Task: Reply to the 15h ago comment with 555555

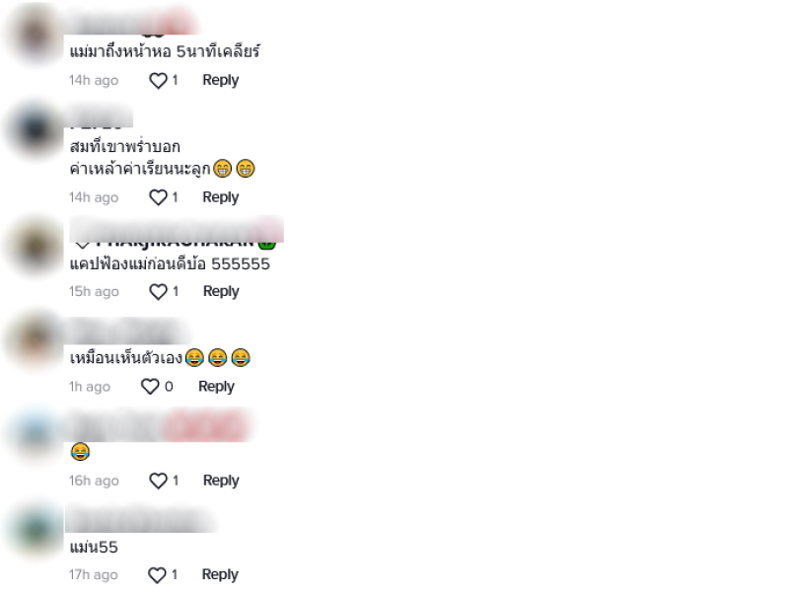Action: [x=221, y=291]
